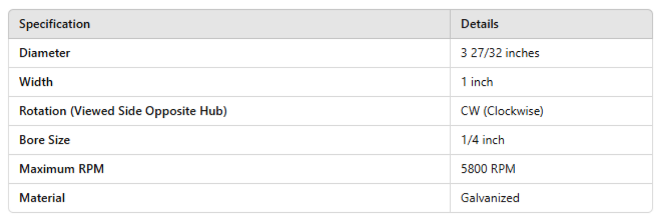Screen dimensions: 662x223
Task: Click the Details column header
Action: [x=479, y=24]
